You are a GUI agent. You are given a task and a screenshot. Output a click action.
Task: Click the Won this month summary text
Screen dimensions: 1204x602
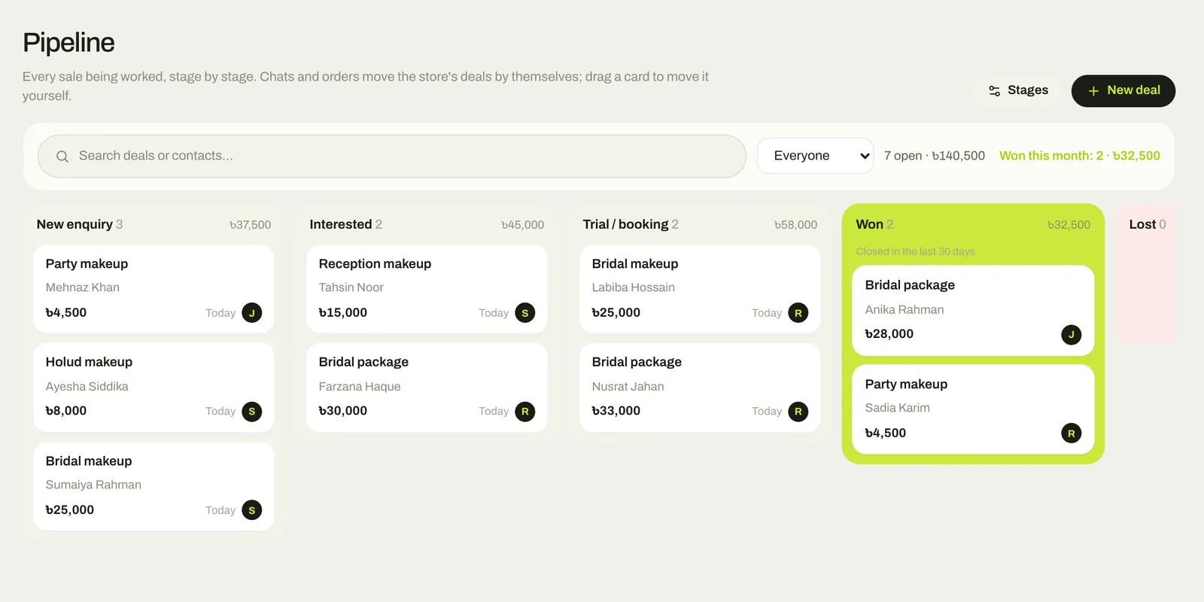(x=1080, y=156)
